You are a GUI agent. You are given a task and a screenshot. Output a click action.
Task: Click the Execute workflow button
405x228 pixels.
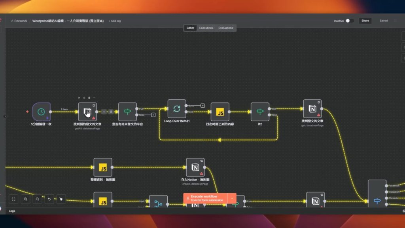pyautogui.click(x=205, y=198)
